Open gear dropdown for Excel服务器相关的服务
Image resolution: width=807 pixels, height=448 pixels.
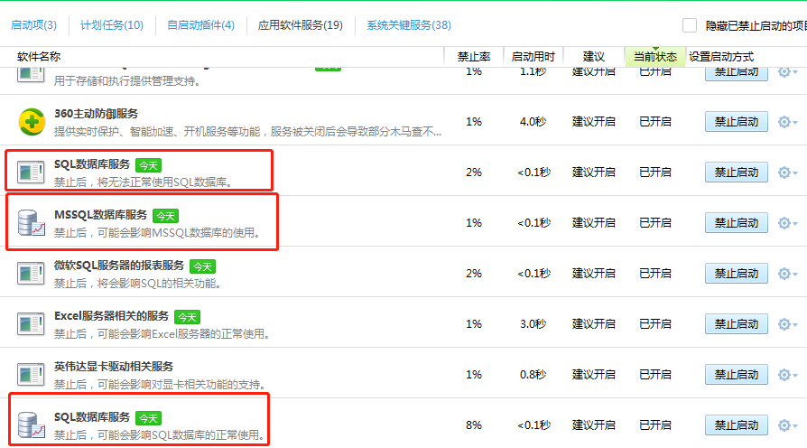coord(787,324)
